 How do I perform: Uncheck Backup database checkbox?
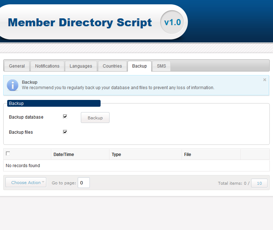(65, 116)
